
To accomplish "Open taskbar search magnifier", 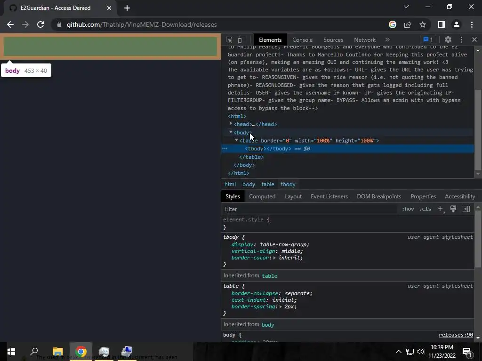I will 34,352.
